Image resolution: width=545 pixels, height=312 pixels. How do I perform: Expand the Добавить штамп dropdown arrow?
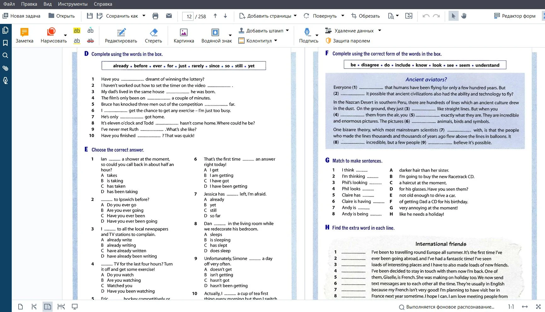[287, 31]
